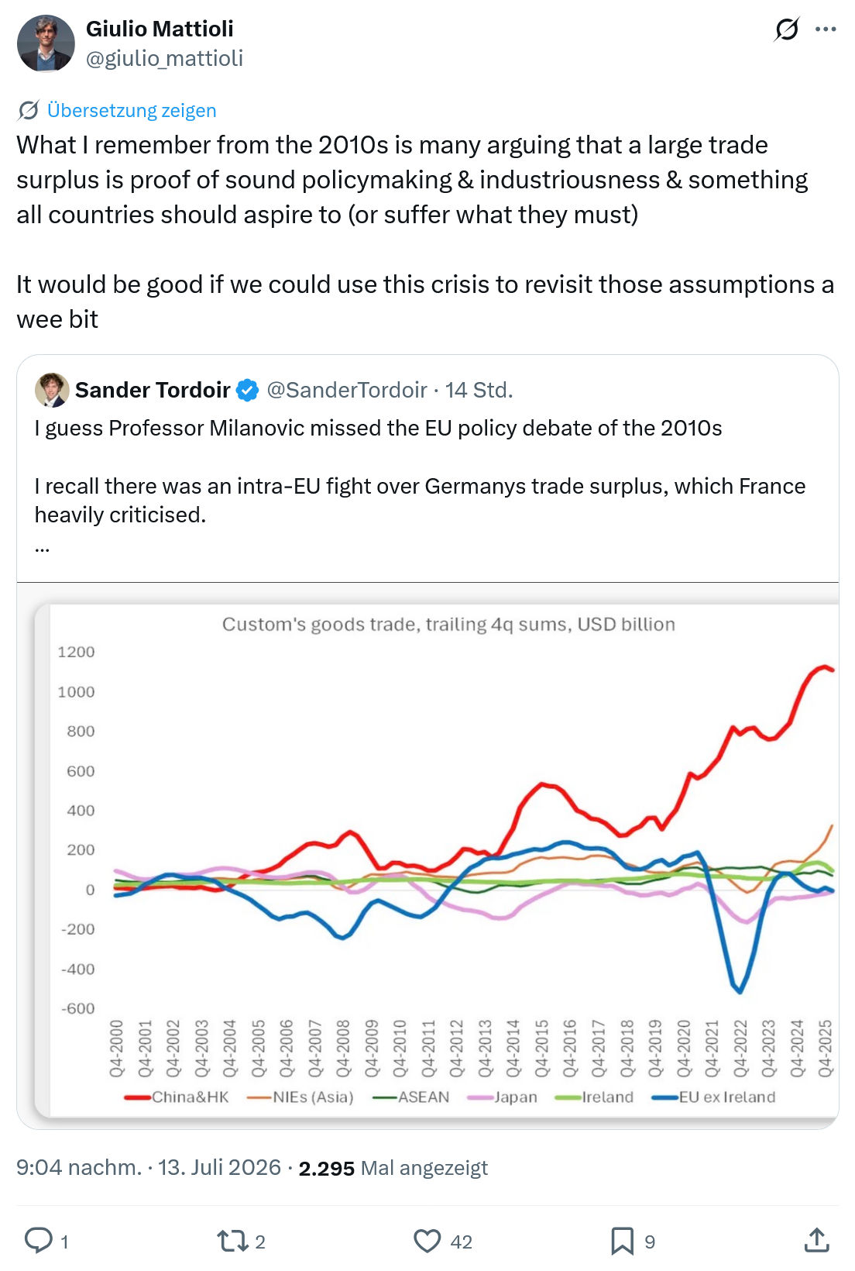The image size is (855, 1271).
Task: Click the @SanderTordoir handle
Action: click(x=347, y=390)
